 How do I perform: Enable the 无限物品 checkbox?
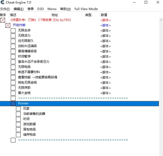coord(13,67)
